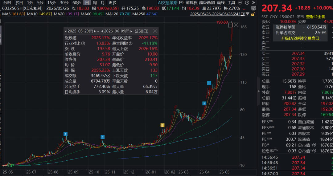Image resolution: width=333 pixels, height=176 pixels.
Task: Switch to 多日 multi-day tab
Action: pos(19,3)
